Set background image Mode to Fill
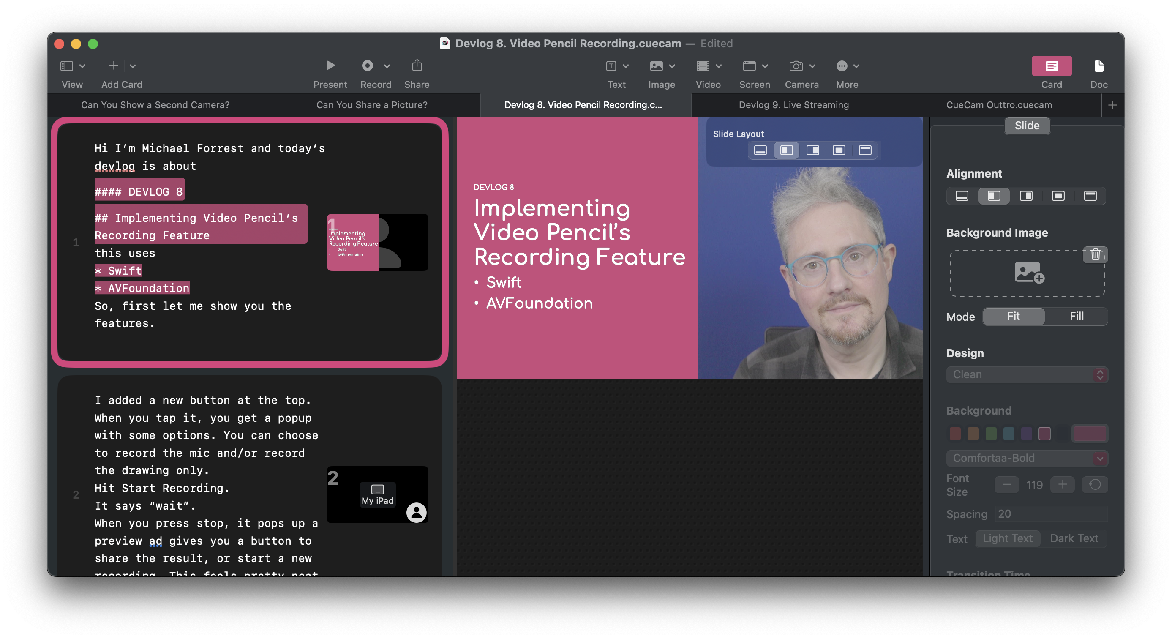1172x639 pixels. click(x=1076, y=316)
